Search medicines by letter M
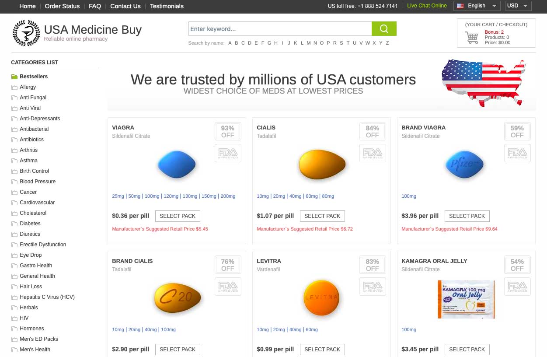Viewport: 547px width, 357px height. pos(309,43)
